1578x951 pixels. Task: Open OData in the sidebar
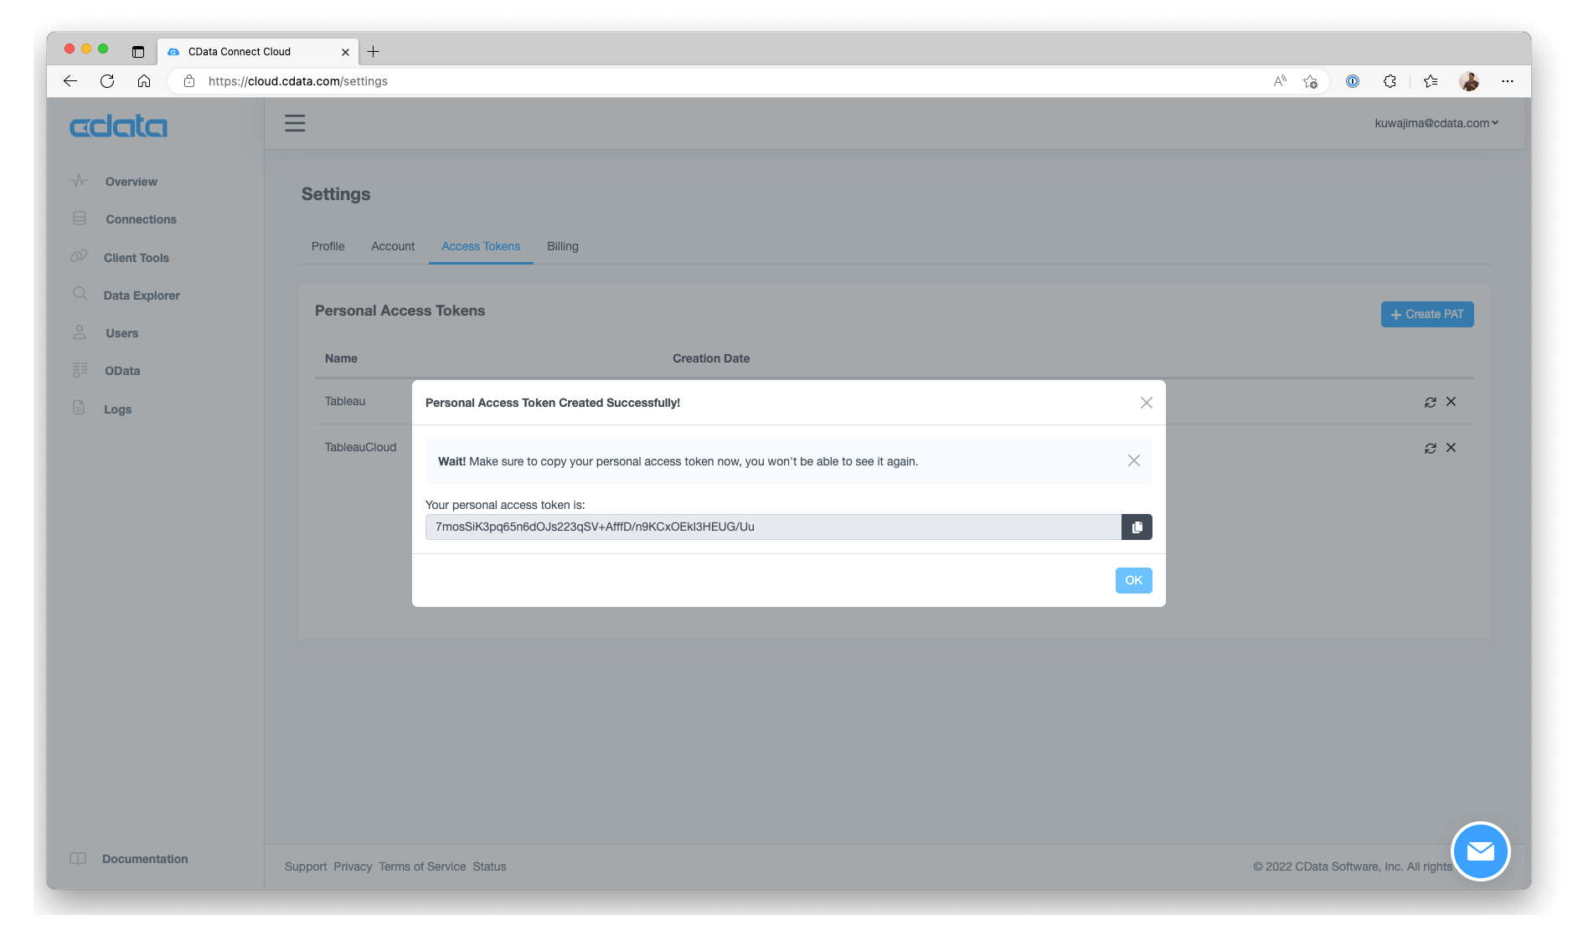click(x=122, y=371)
